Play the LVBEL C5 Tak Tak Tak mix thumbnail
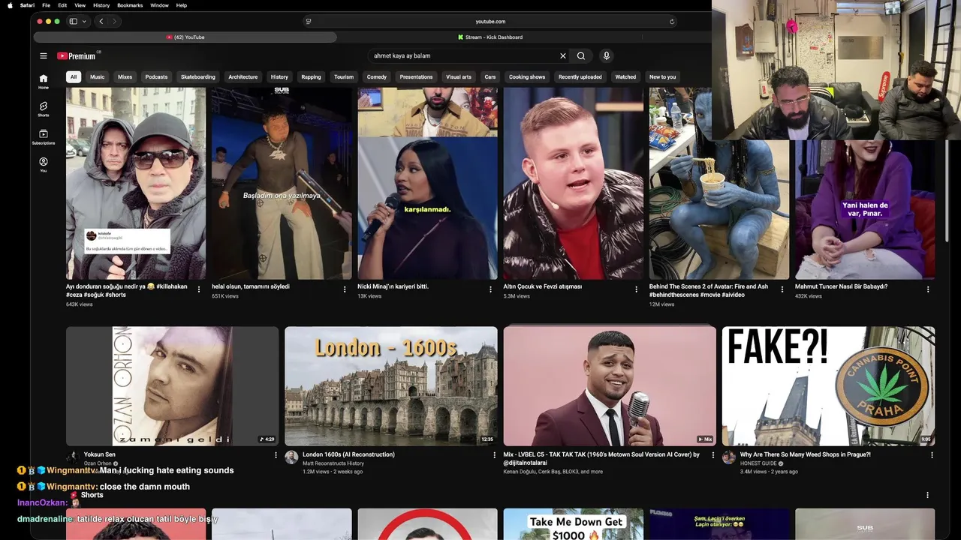The width and height of the screenshot is (961, 540). [x=610, y=386]
